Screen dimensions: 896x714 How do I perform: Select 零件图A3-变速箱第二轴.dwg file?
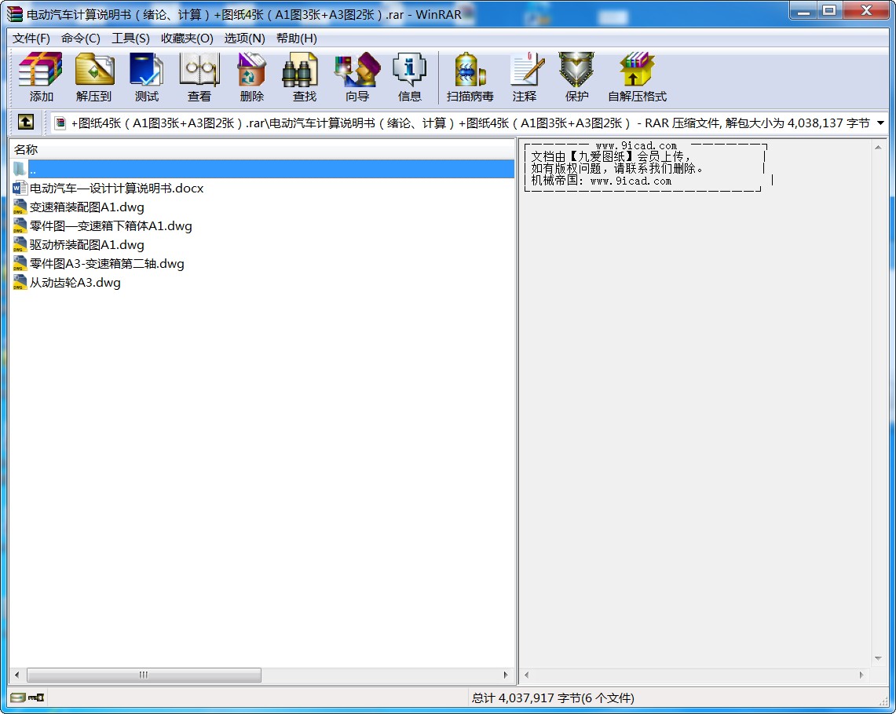click(x=107, y=263)
